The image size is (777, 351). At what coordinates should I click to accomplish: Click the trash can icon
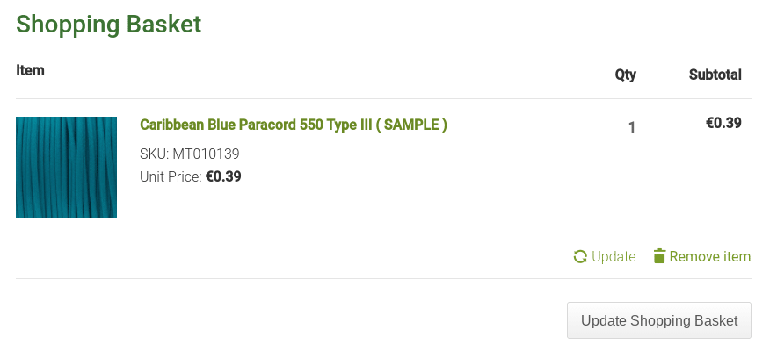[659, 256]
